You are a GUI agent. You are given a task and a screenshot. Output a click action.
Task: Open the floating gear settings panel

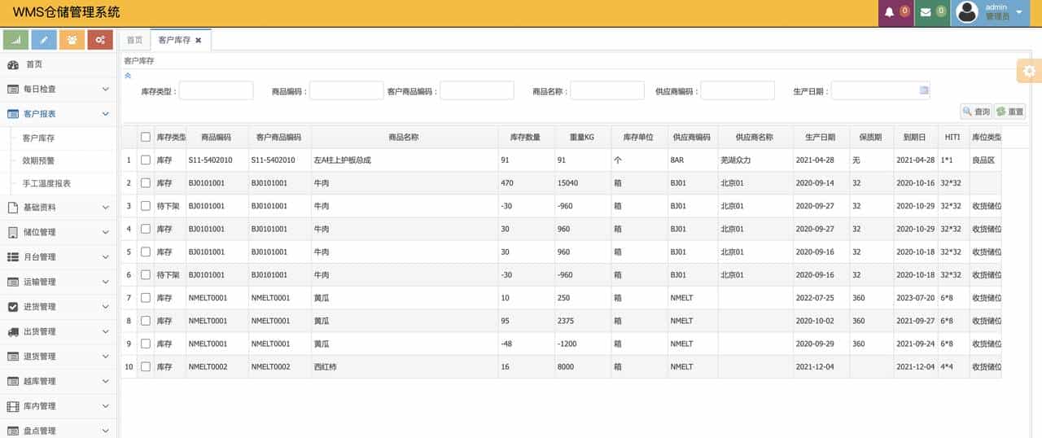tap(1030, 71)
